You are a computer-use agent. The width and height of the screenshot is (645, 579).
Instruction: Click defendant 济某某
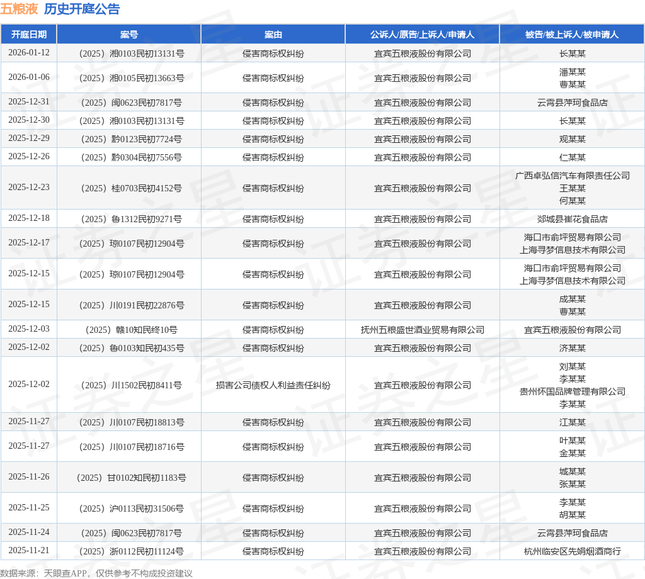(572, 348)
